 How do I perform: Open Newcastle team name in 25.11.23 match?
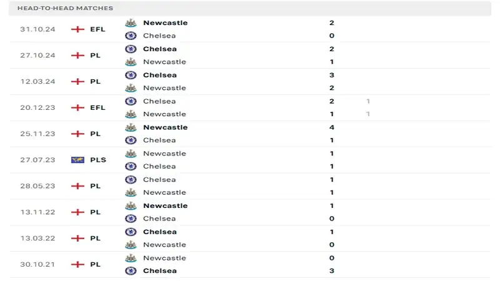pos(165,127)
